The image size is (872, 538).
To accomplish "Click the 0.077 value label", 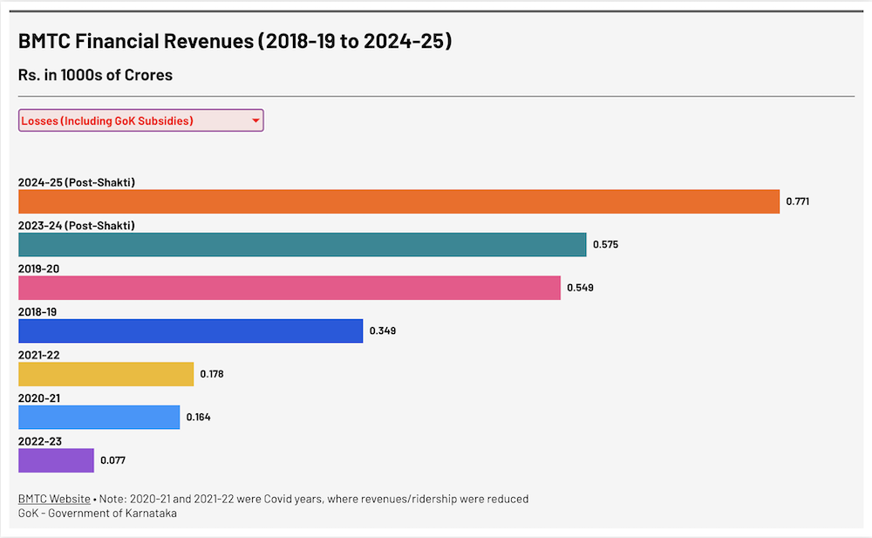I will [x=113, y=460].
